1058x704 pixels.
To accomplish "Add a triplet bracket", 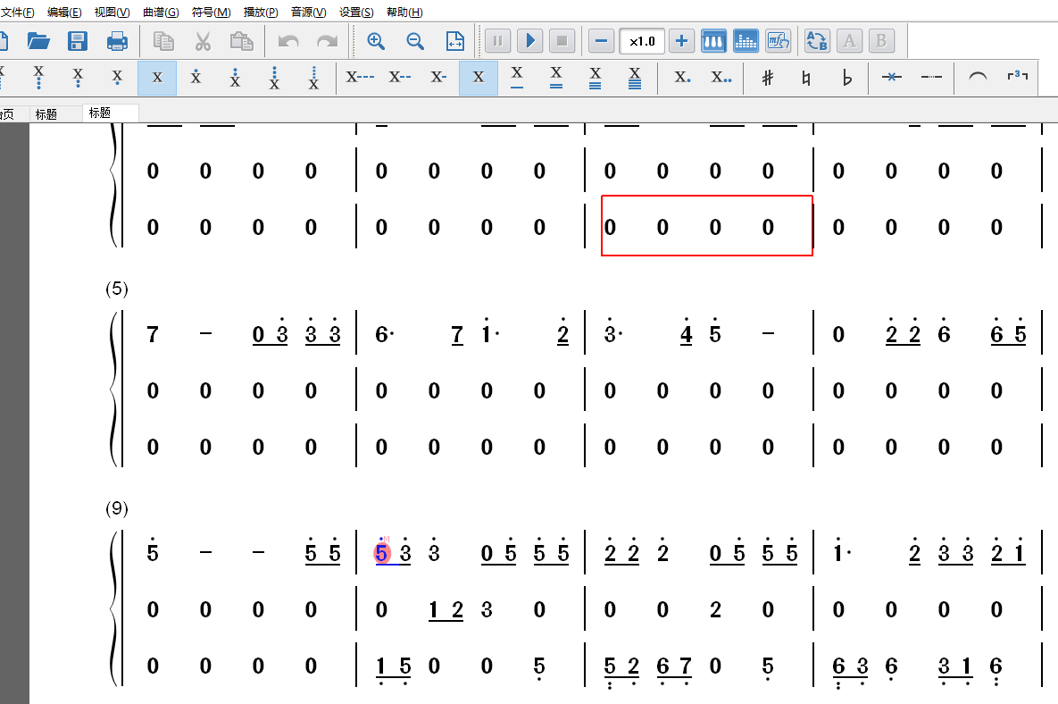I will coord(1018,78).
